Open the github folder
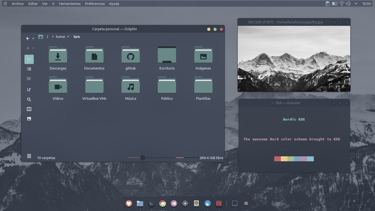375x211 pixels. point(131,56)
